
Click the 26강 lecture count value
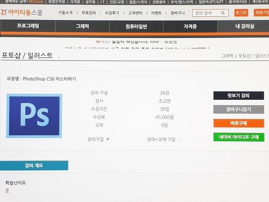coord(164,93)
